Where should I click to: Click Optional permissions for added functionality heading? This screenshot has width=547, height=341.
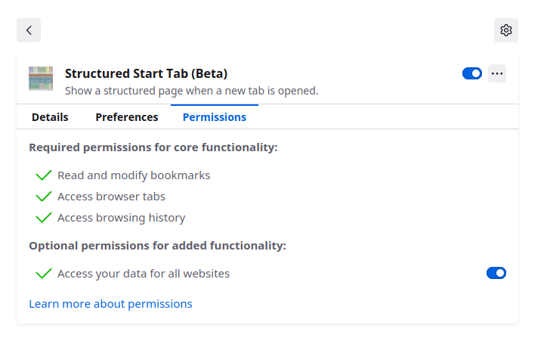(x=157, y=246)
